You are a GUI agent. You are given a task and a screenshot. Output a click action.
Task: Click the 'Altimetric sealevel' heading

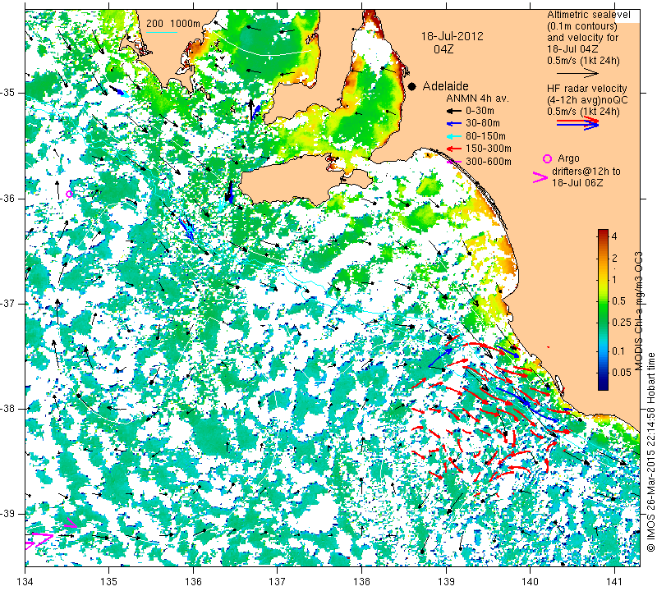tap(588, 15)
